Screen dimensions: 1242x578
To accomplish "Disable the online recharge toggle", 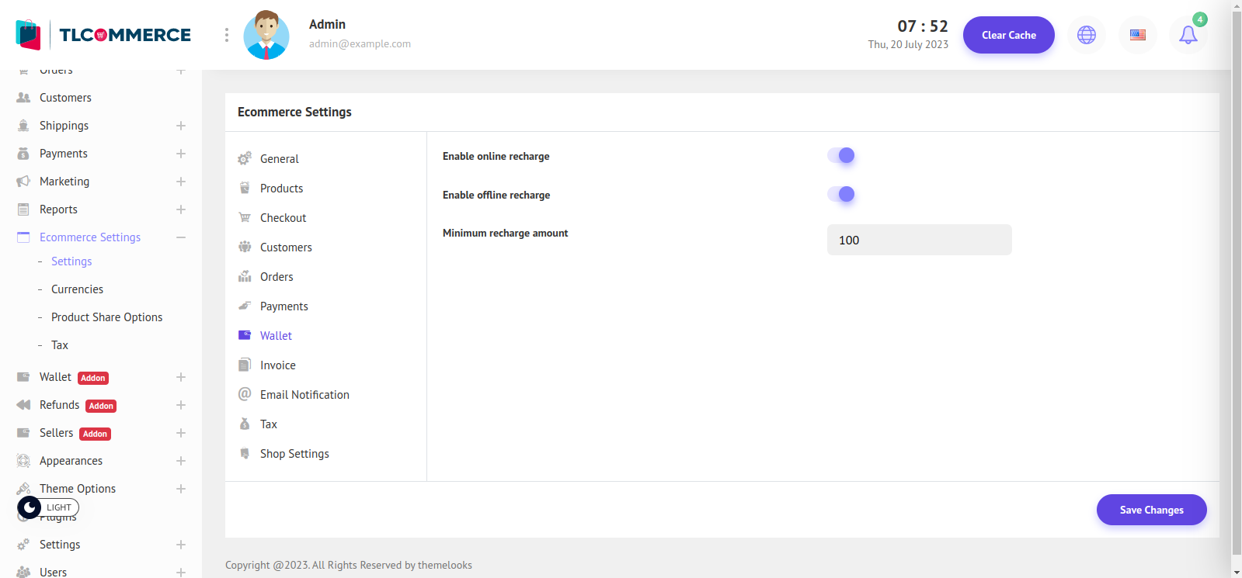I will (x=840, y=155).
